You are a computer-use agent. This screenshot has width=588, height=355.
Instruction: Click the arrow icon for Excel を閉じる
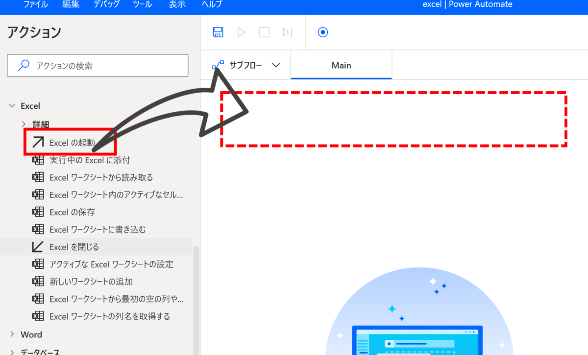(38, 247)
